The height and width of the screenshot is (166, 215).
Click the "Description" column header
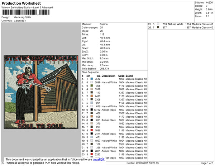pyautogui.click(x=108, y=76)
